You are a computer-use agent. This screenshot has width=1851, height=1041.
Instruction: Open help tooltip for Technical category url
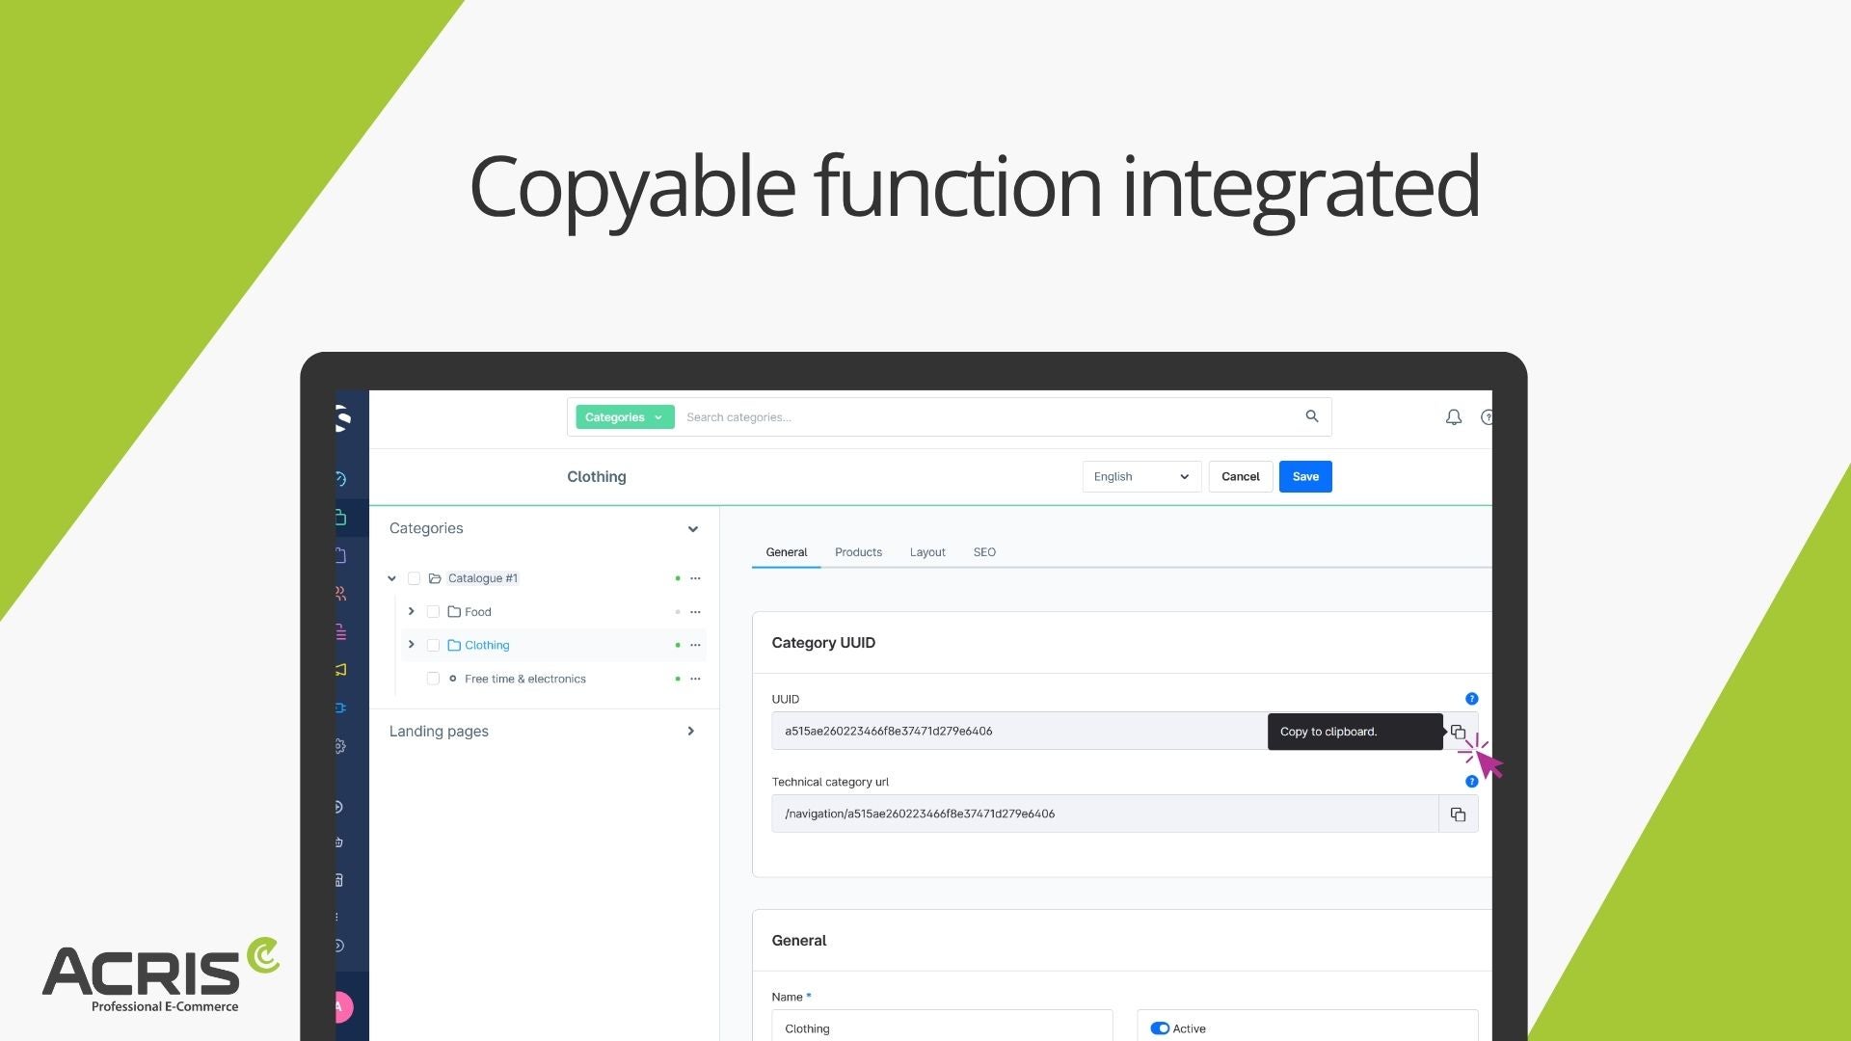pos(1471,782)
